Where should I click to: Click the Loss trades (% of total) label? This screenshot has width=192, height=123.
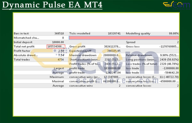pos(141,64)
